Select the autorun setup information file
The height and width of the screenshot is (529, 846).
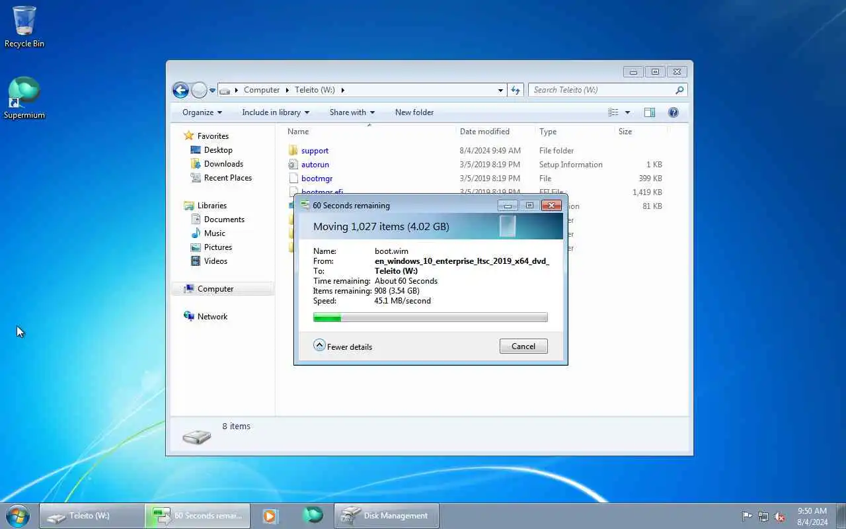[315, 165]
